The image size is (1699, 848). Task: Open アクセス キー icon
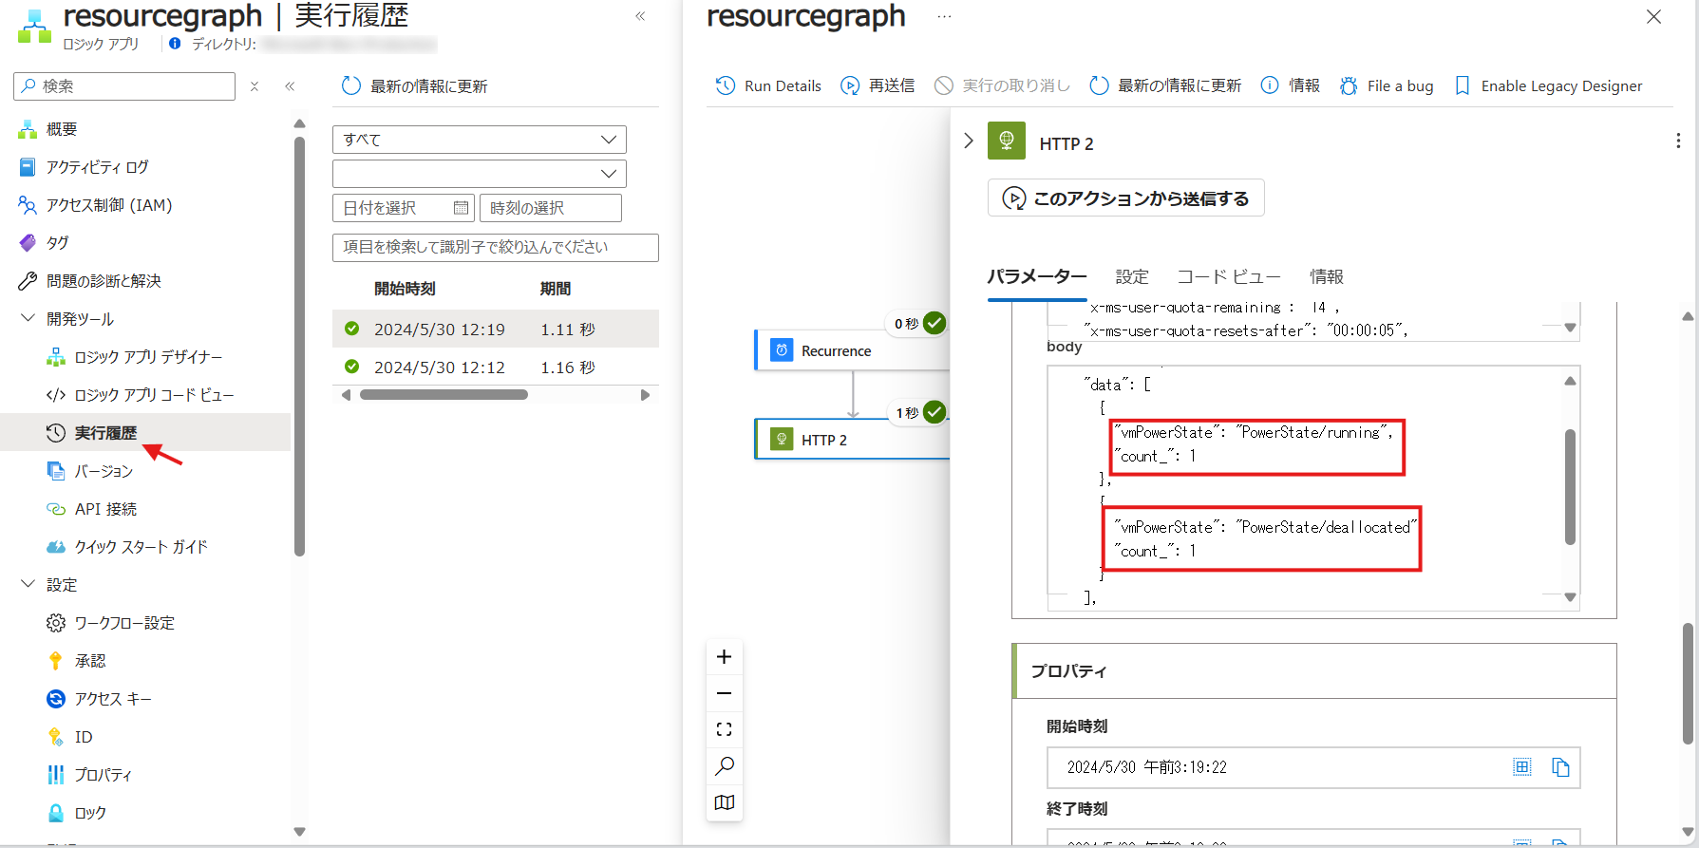56,699
